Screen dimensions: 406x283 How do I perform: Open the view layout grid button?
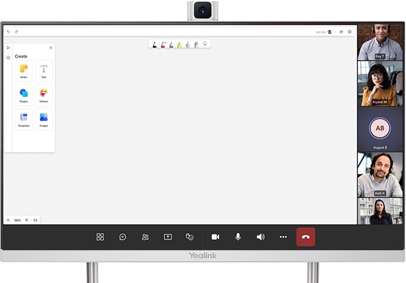pos(100,237)
